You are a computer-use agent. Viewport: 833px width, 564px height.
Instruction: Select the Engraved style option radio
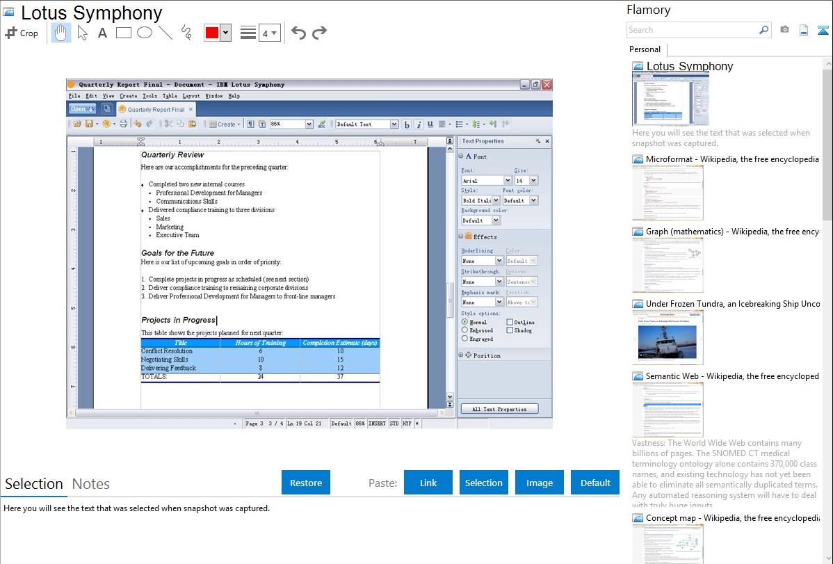pos(465,339)
